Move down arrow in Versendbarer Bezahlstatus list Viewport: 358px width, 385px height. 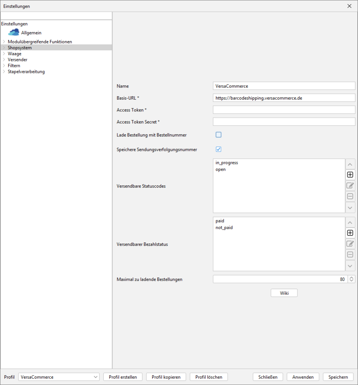[x=350, y=265]
